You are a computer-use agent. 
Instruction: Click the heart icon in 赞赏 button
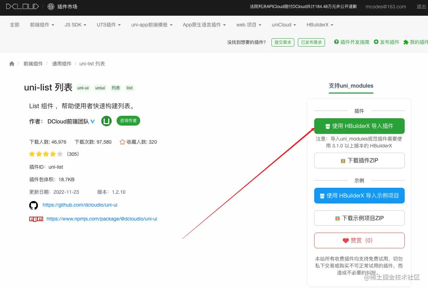click(x=346, y=241)
